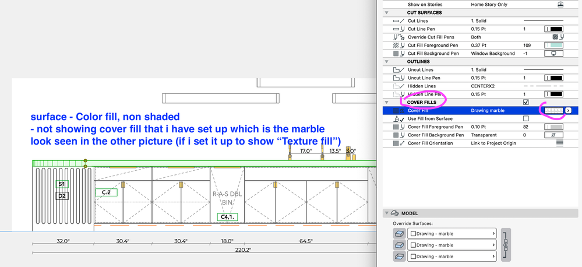Click the Uncut Lines solid line preview

coord(544,70)
